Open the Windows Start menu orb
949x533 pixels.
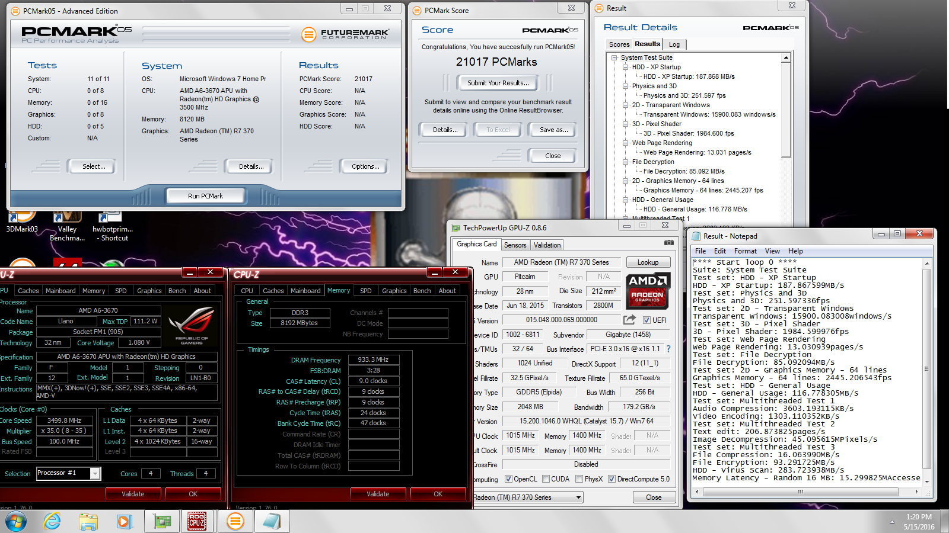click(x=16, y=522)
